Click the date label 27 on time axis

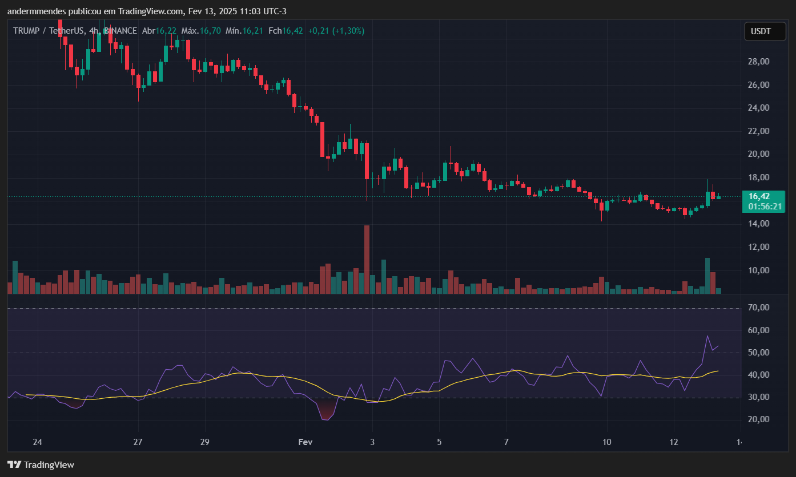pyautogui.click(x=138, y=442)
